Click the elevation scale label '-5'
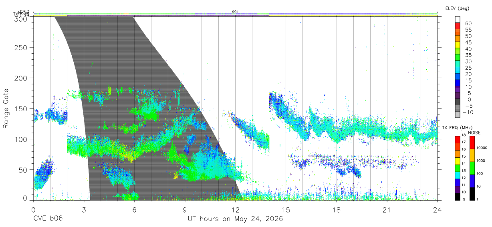The image size is (492, 227). [468, 105]
